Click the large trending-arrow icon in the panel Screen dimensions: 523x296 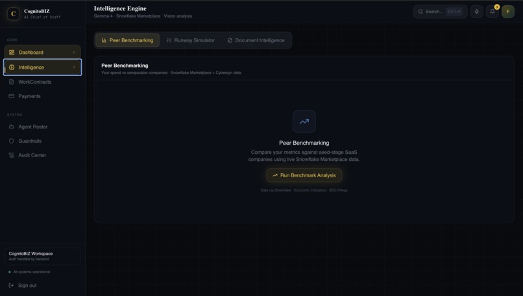pyautogui.click(x=304, y=121)
